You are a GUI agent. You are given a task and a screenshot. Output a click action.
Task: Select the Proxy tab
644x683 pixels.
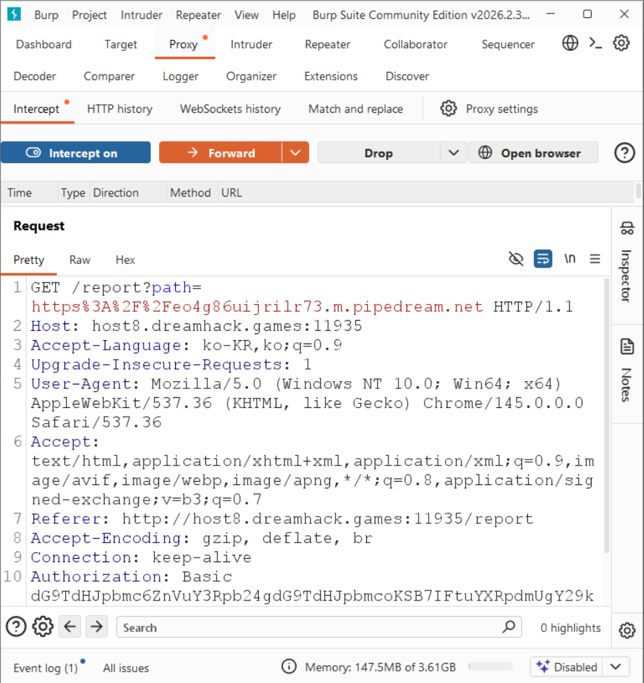click(x=183, y=44)
